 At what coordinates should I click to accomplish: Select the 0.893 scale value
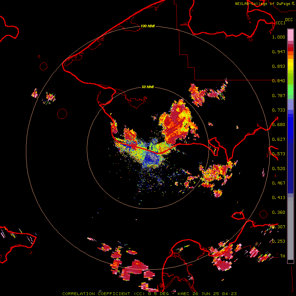click(279, 66)
